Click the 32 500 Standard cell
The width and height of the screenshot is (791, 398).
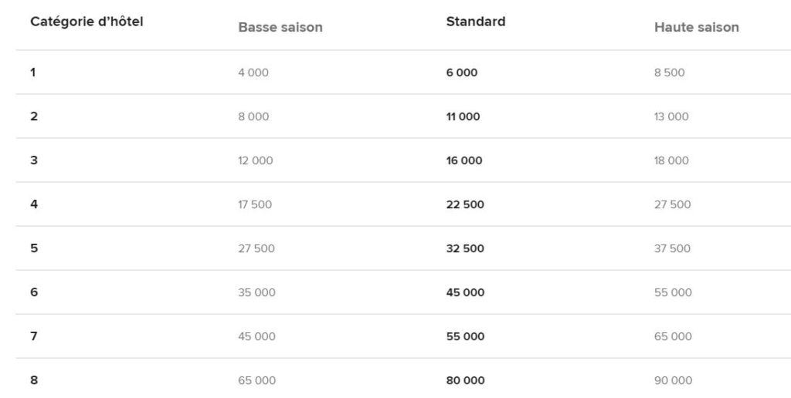pos(465,248)
